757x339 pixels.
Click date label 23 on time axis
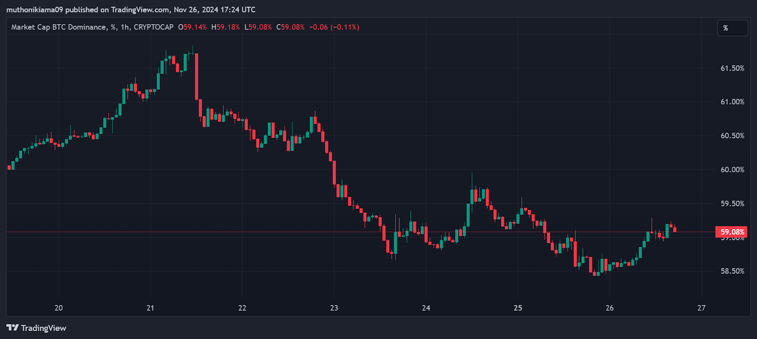[x=334, y=308]
